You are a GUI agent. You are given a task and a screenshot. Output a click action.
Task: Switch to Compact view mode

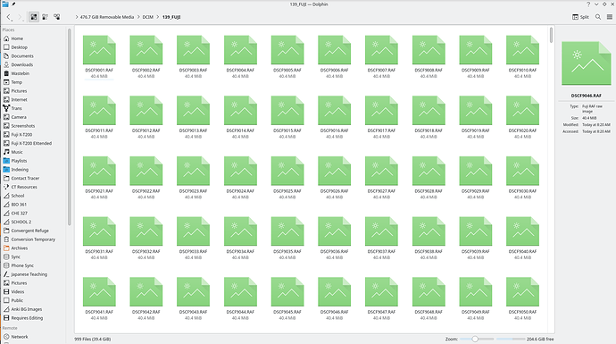[x=46, y=17]
